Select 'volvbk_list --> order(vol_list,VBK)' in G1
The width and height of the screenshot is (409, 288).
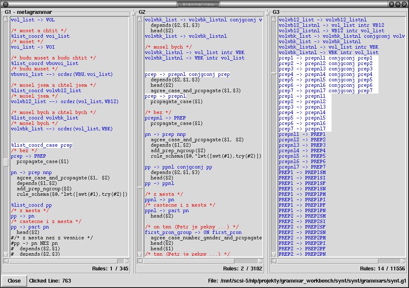pos(62,129)
